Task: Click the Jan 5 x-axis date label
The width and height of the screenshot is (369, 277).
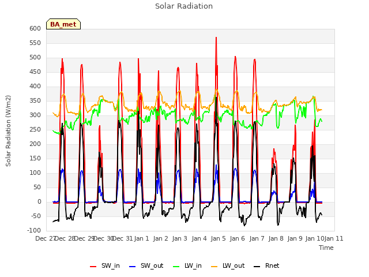Action: pos(219,238)
